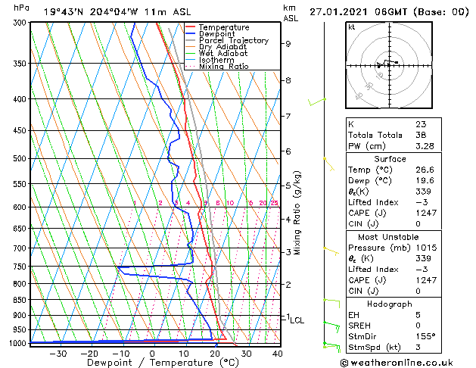The image size is (476, 368).
Task: Click the weatheronline.co.uk copyright link
Action: 397,363
